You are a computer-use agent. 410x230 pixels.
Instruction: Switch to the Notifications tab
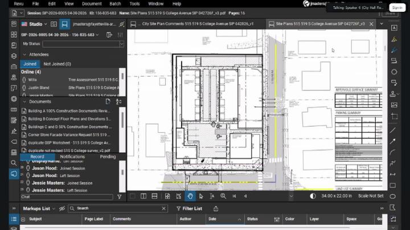tap(72, 157)
